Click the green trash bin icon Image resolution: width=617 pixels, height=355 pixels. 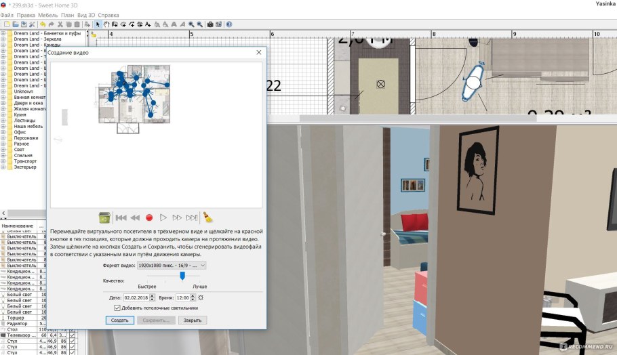pos(104,217)
